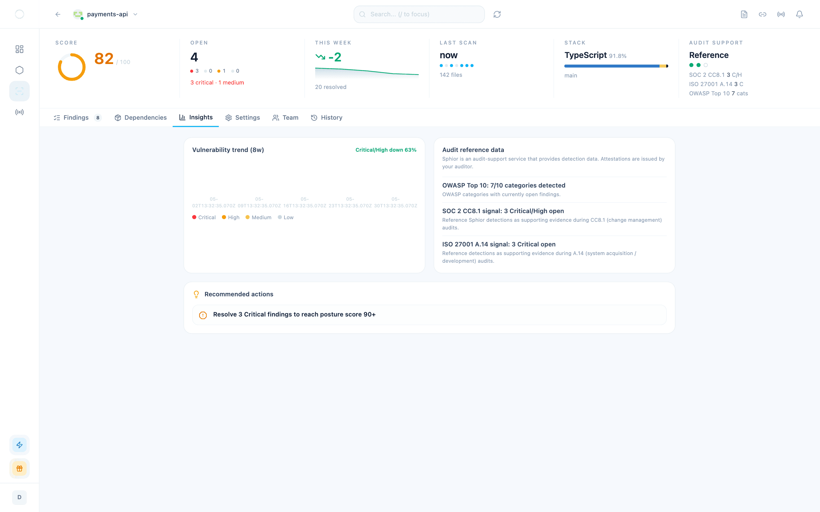
Task: Click the warning icon in recommended action
Action: (x=203, y=315)
